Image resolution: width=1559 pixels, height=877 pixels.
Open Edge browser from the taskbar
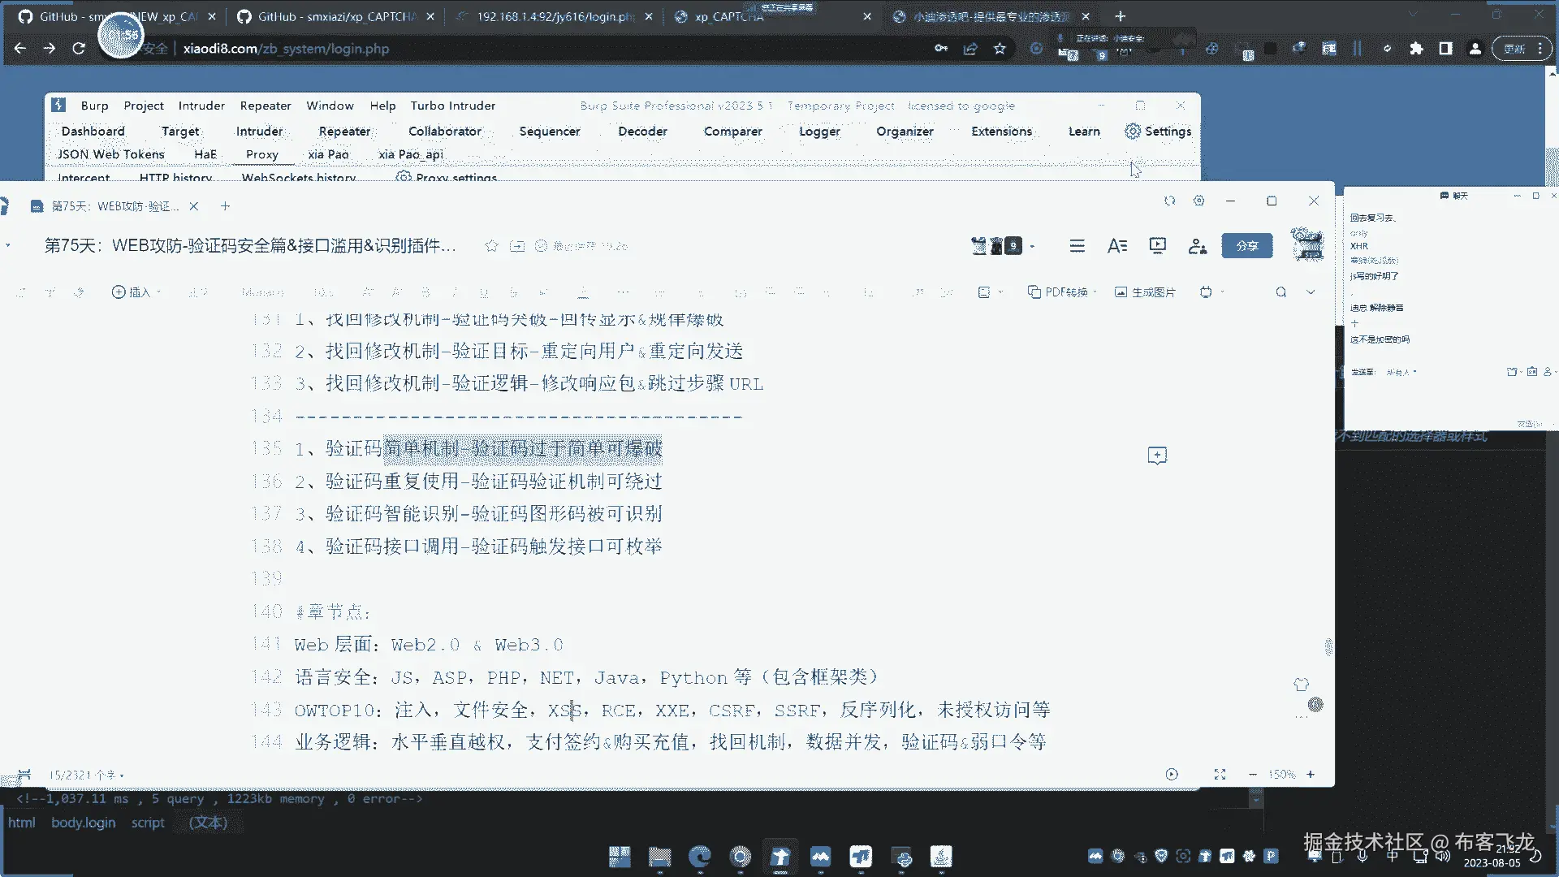[x=699, y=857]
